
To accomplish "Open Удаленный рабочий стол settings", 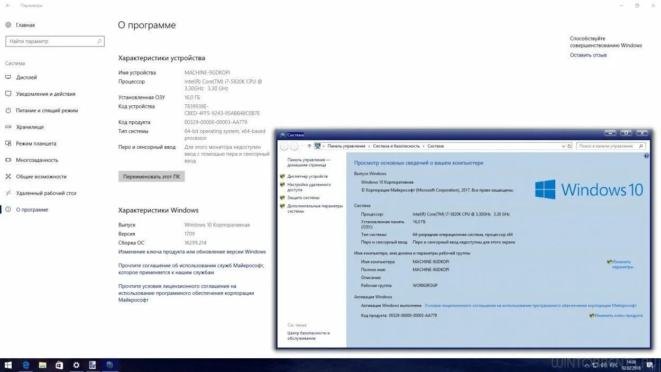I will click(41, 193).
